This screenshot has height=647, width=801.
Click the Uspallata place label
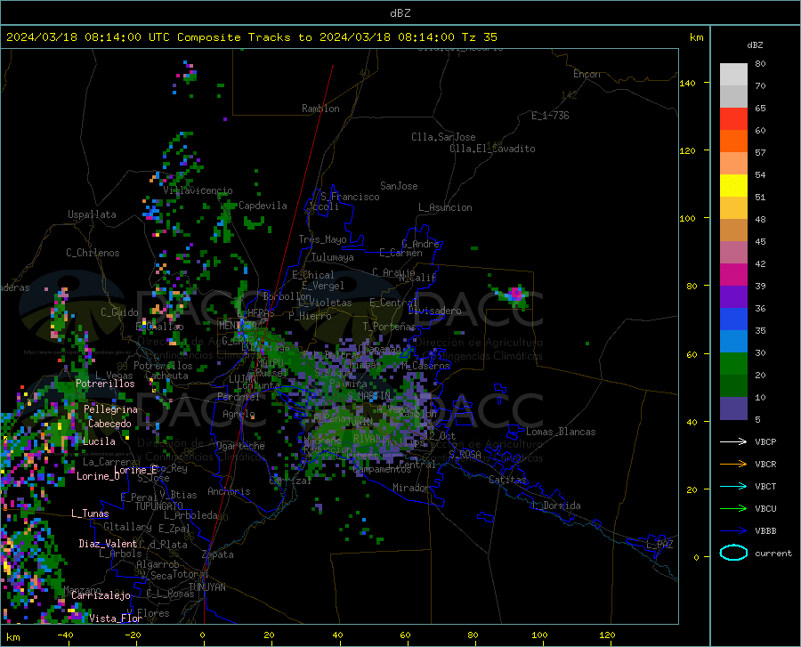click(92, 214)
